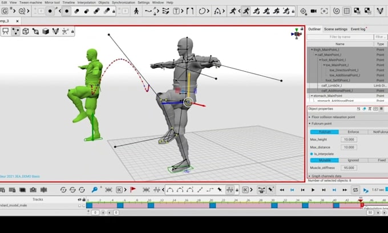Select the step interpolation icon
This screenshot has width=388, height=233.
pos(210,190)
